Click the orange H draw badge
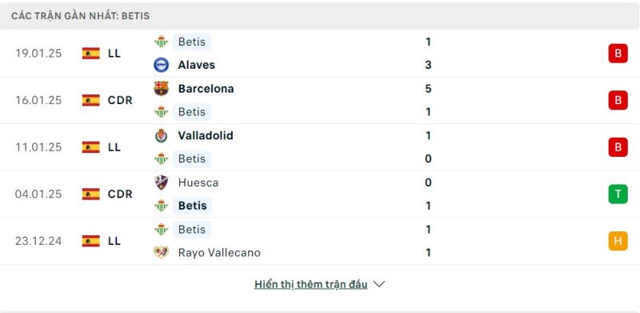 coord(618,241)
